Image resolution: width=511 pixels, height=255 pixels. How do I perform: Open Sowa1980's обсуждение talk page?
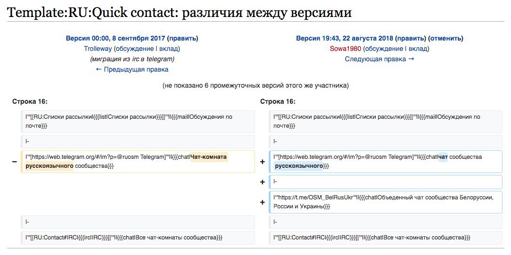tap(384, 49)
